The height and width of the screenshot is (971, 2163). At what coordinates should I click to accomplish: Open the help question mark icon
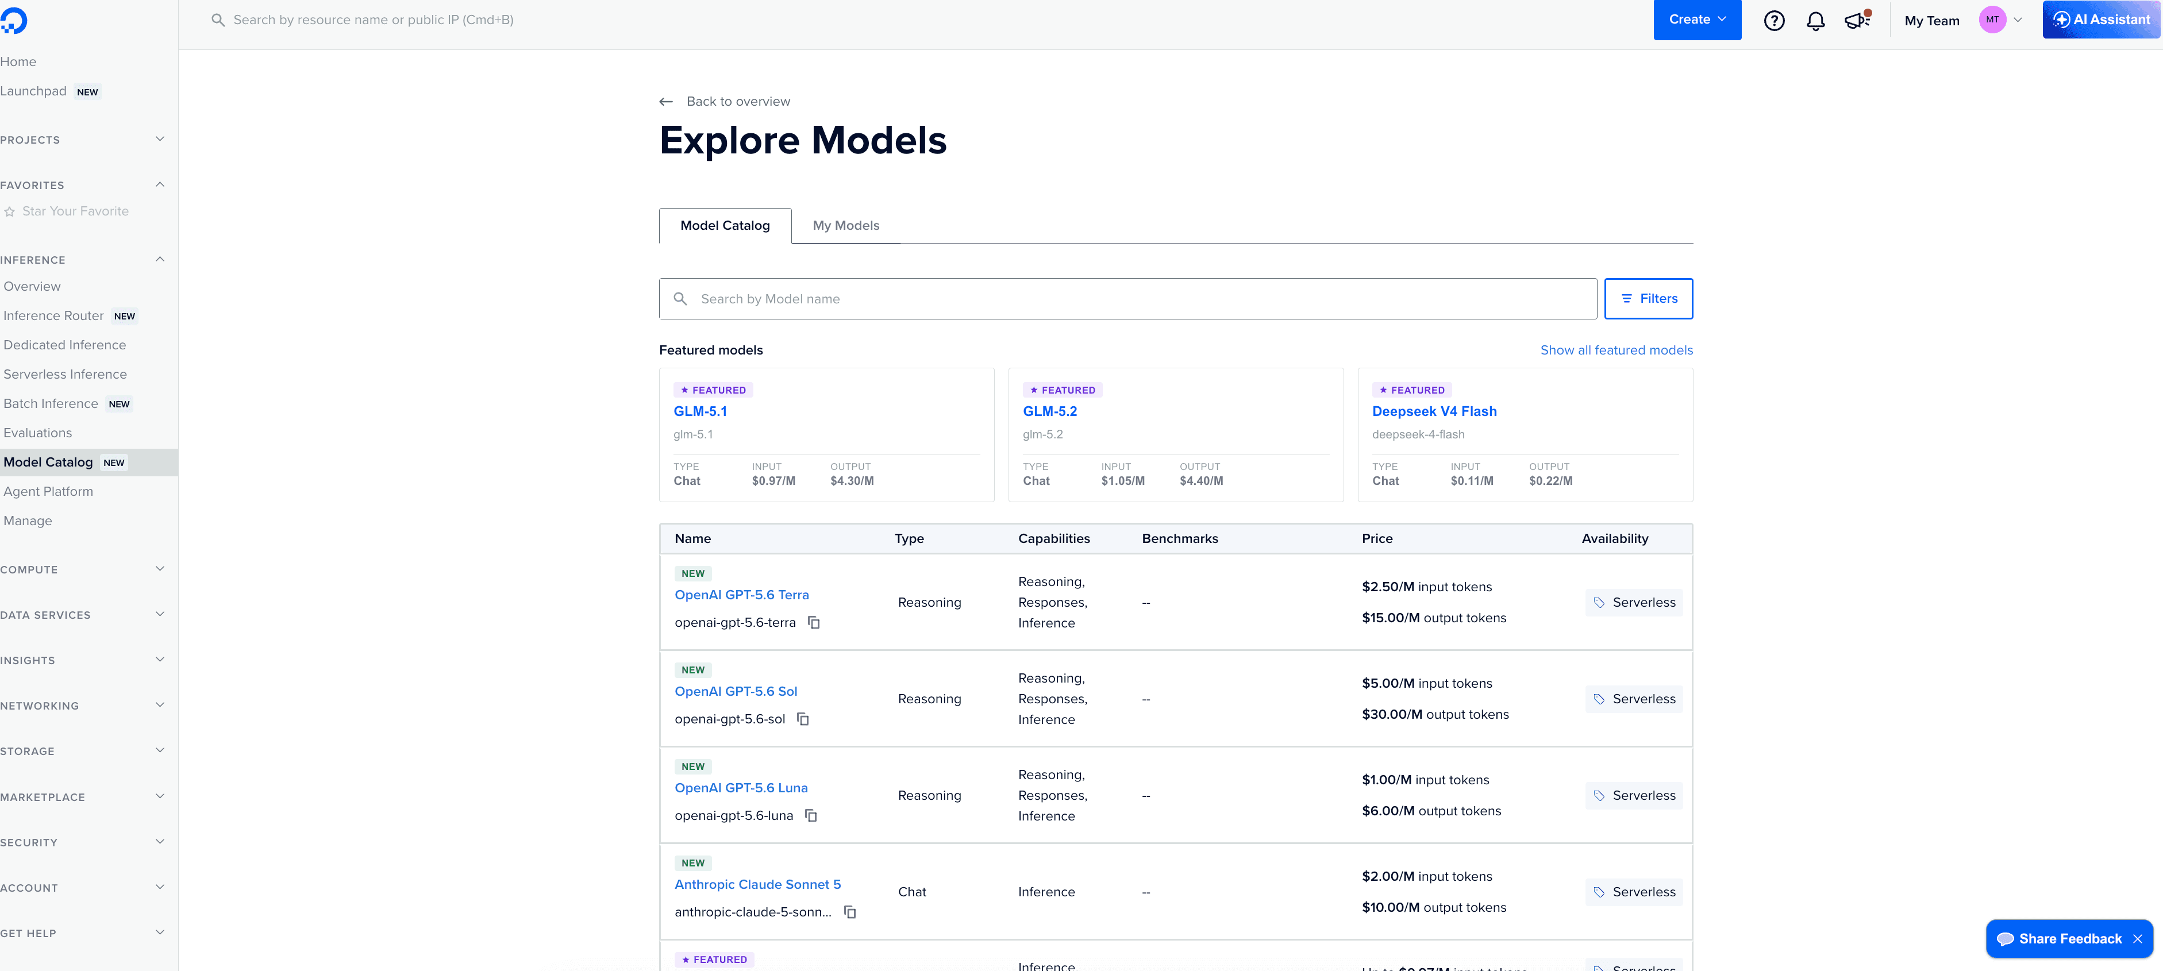[1773, 20]
